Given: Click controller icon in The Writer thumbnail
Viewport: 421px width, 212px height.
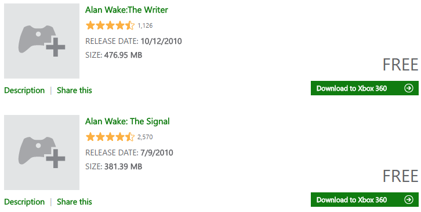Looking at the screenshot, I should (37, 39).
